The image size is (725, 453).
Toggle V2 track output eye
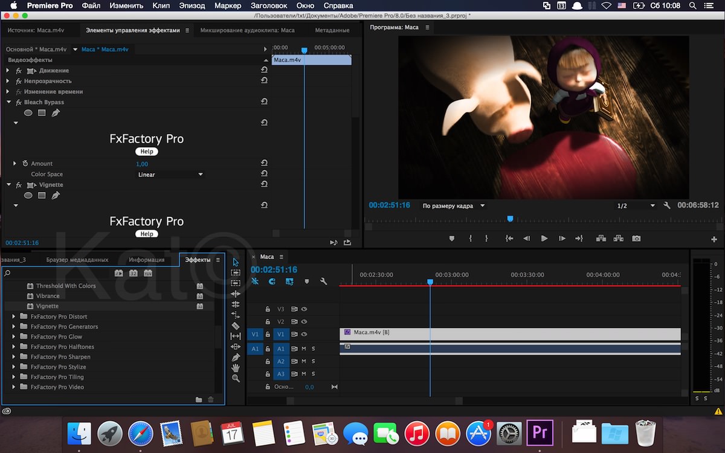click(x=304, y=321)
